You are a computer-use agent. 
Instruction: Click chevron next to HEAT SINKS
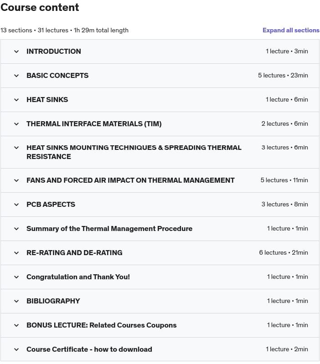point(16,100)
